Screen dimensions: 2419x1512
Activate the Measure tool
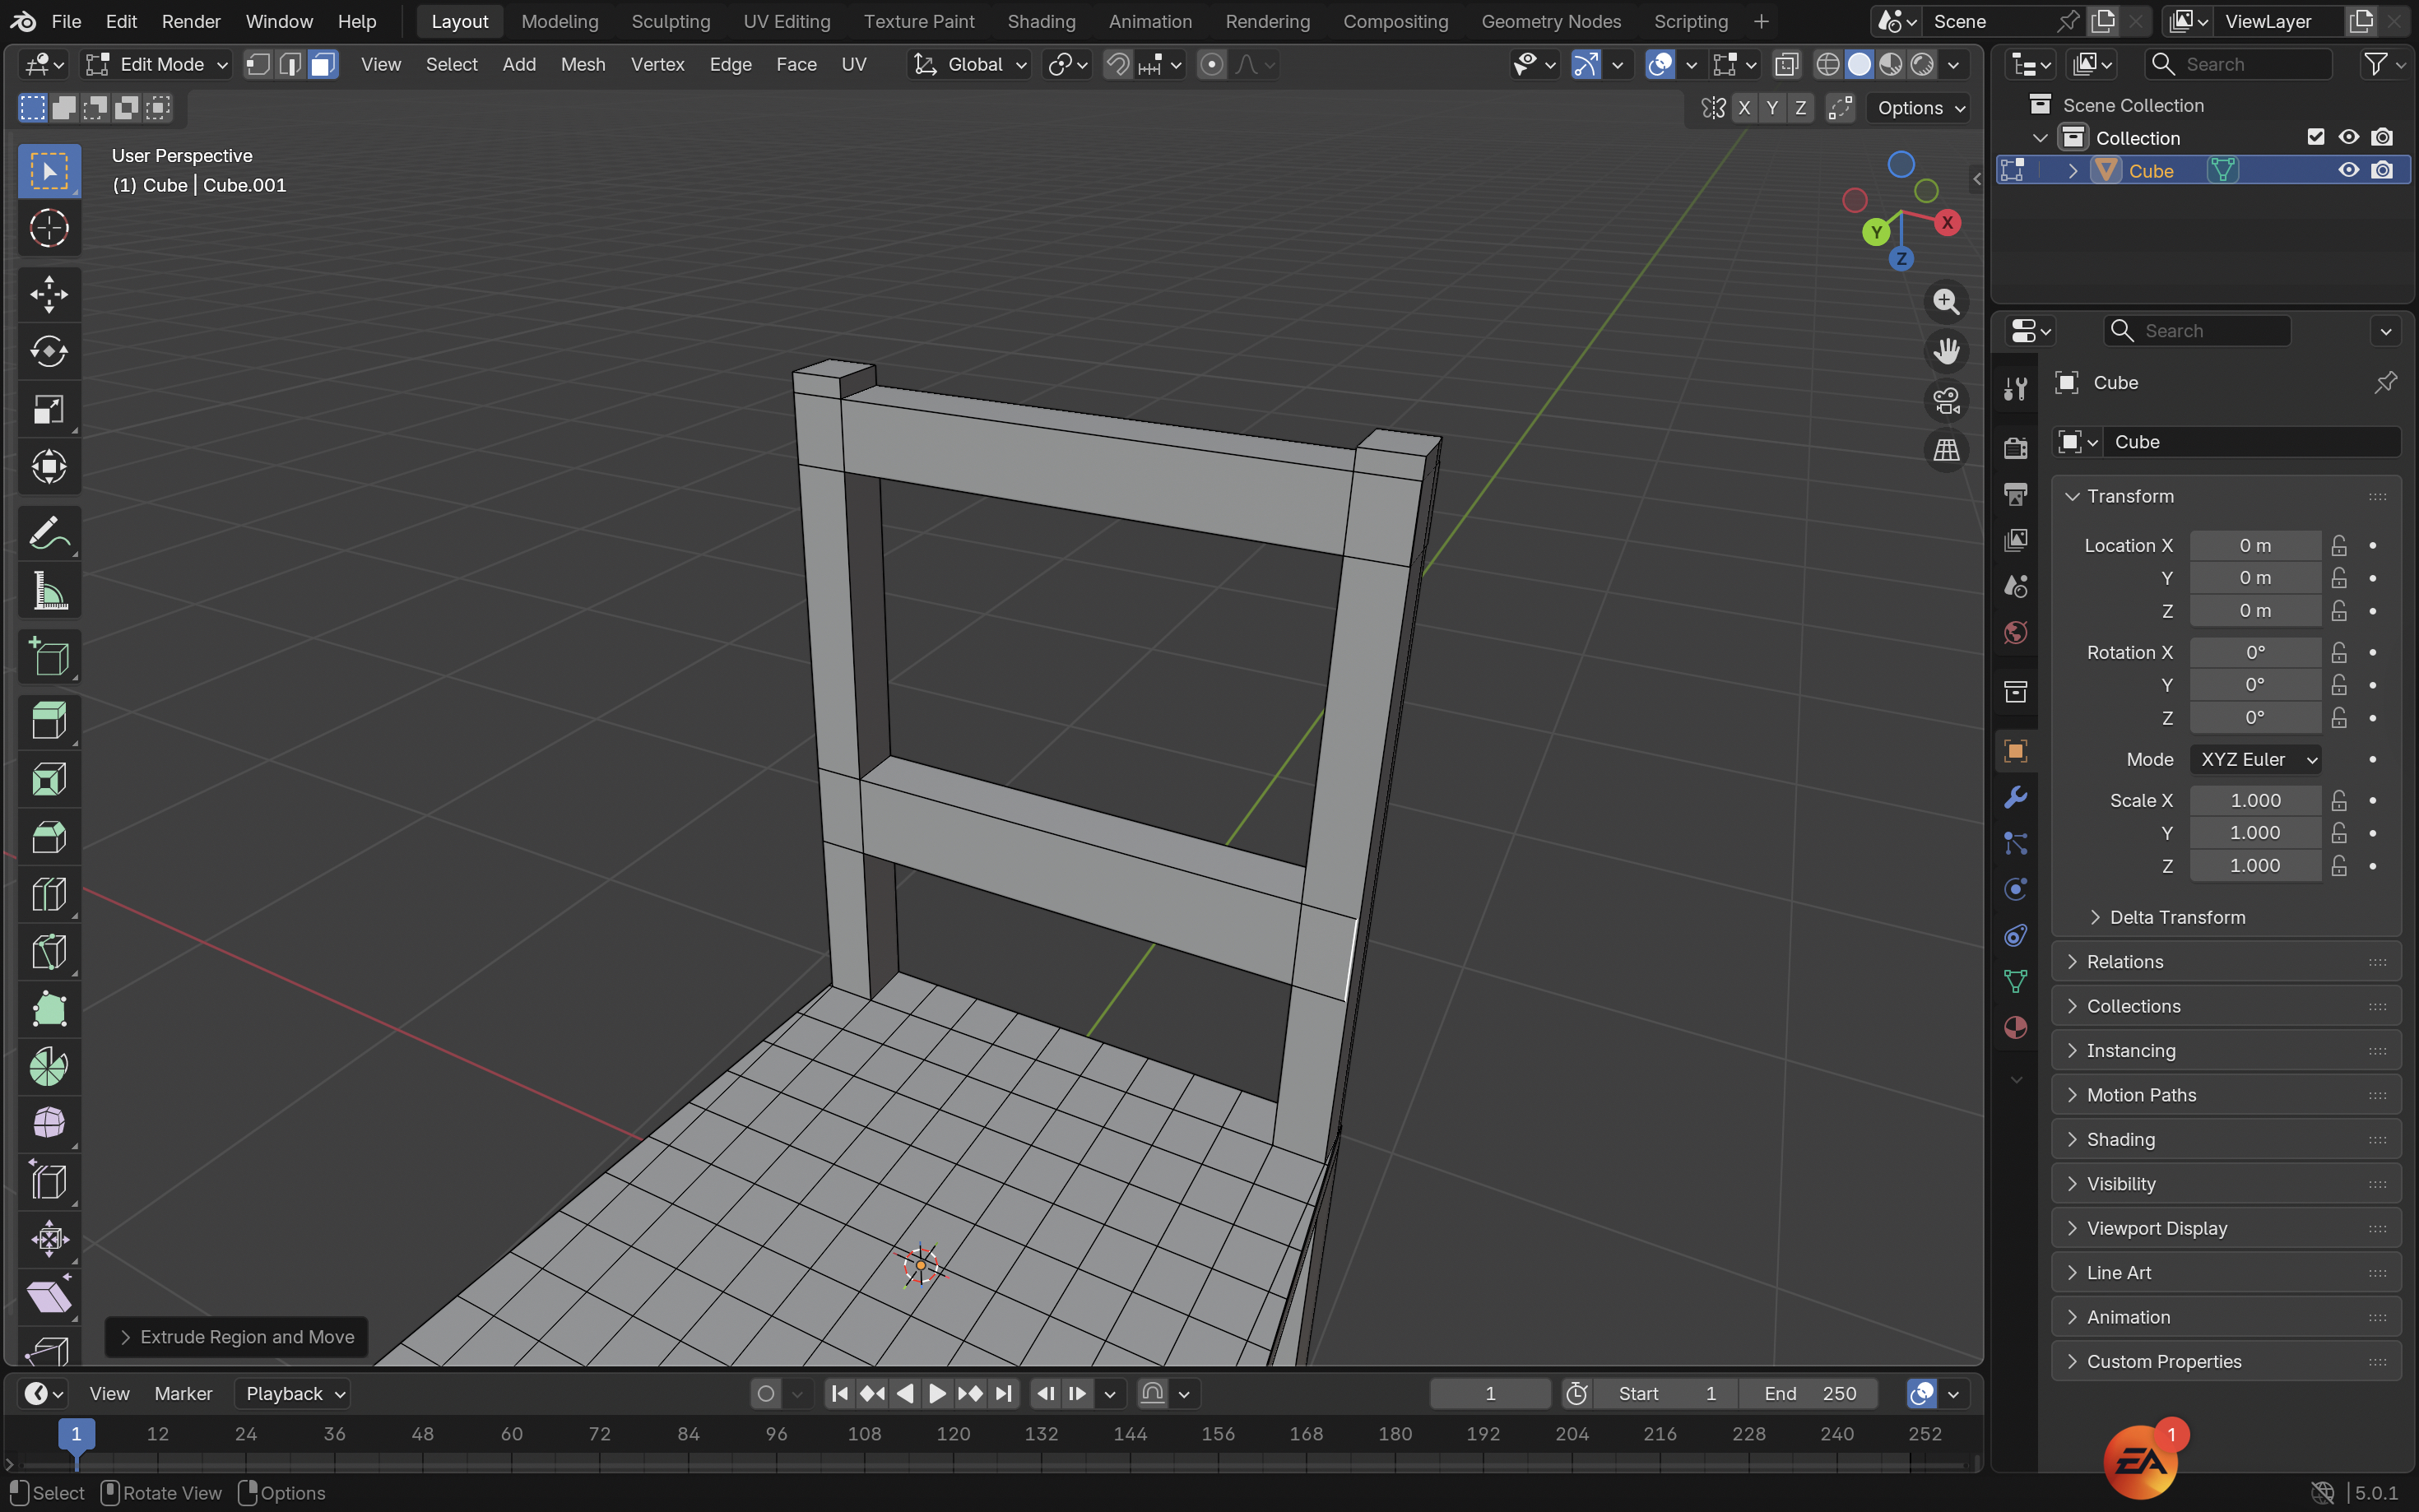tap(48, 591)
